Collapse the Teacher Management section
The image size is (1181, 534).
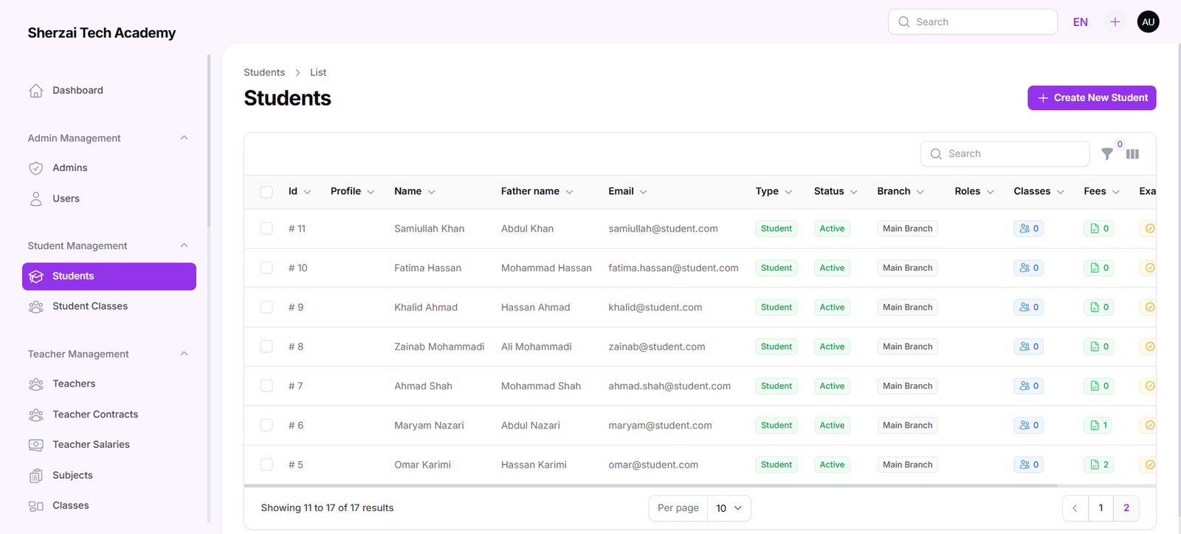click(x=184, y=354)
